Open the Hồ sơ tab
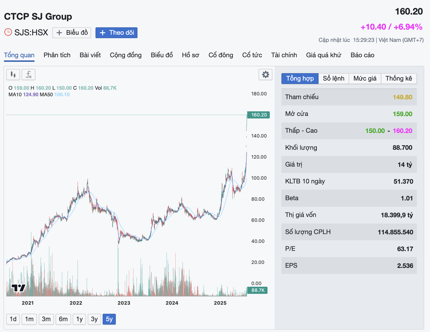430x332 pixels. click(x=190, y=55)
